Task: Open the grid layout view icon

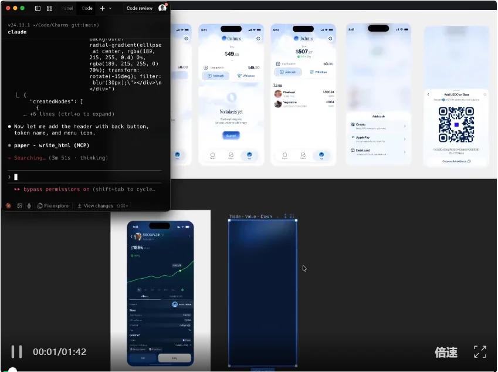Action: pos(49,8)
